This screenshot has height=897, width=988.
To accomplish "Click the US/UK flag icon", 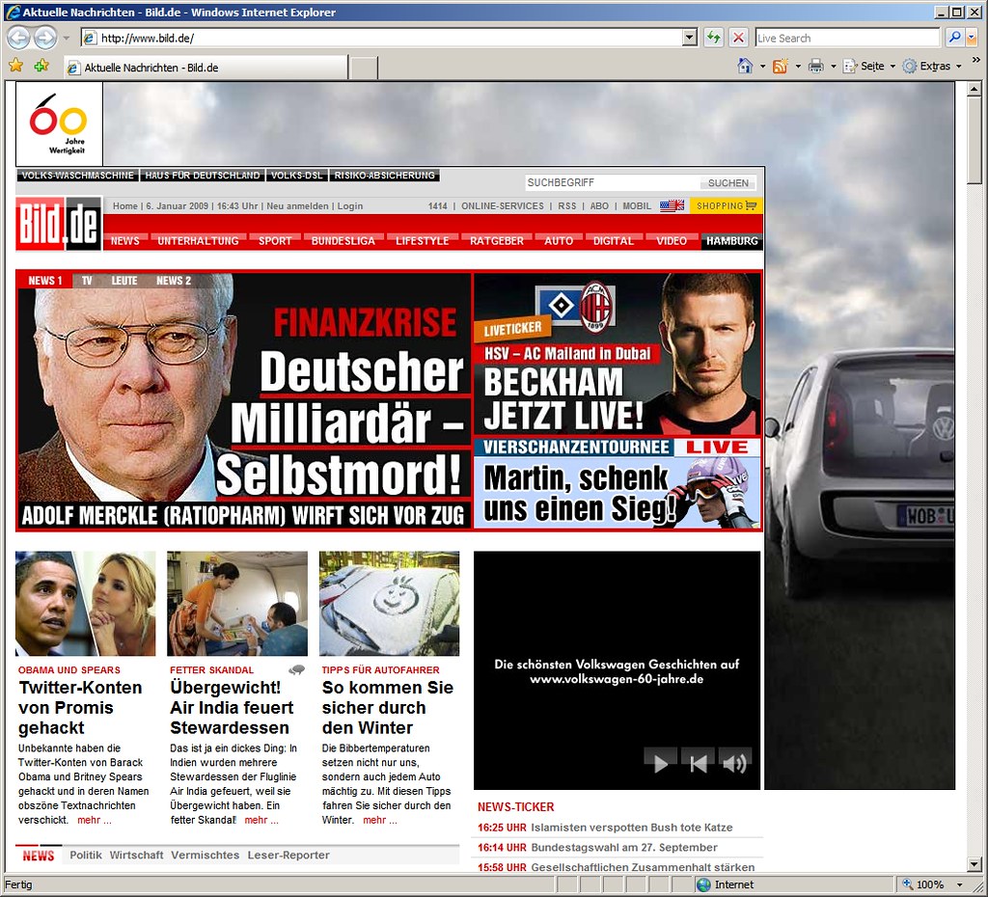I will point(672,205).
